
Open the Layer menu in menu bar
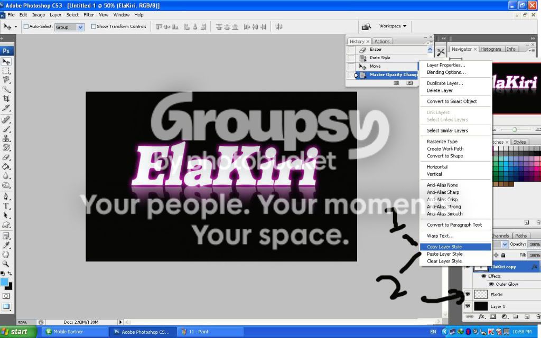[55, 15]
